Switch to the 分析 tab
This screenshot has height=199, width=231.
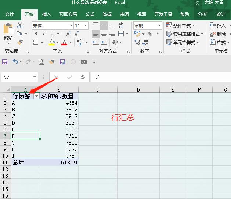(202, 14)
